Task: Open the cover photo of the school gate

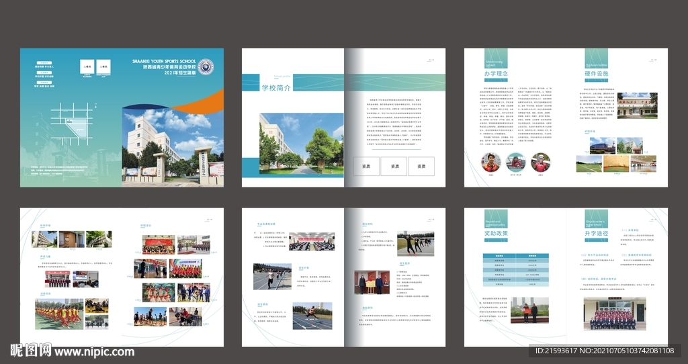Action: pyautogui.click(x=173, y=148)
